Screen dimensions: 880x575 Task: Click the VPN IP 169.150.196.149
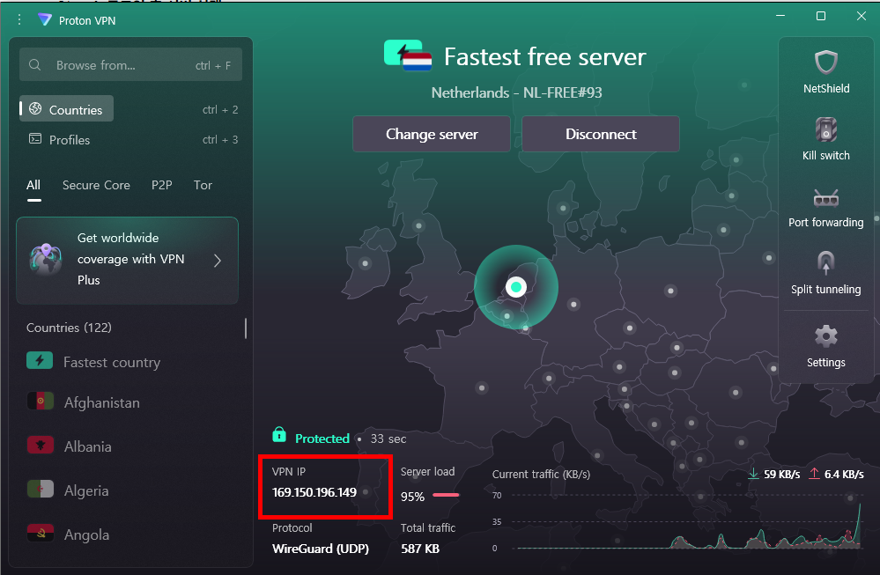[x=314, y=492]
